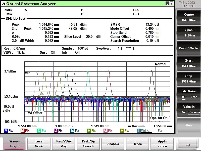Click the Intvl: Off setting

pos(71,52)
